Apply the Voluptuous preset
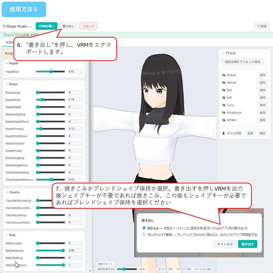This screenshot has width=273, height=273. pos(262,113)
